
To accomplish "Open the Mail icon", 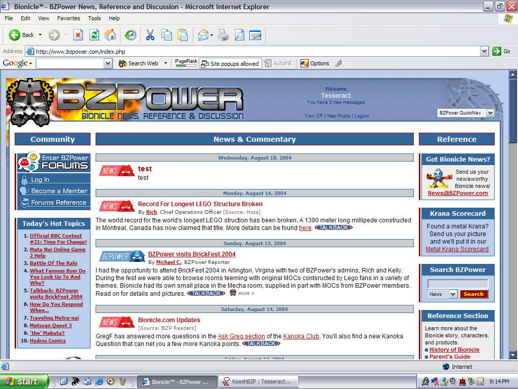I will pos(202,35).
